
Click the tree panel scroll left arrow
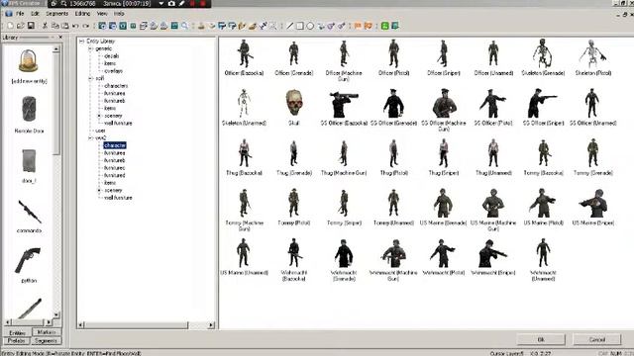(x=81, y=325)
